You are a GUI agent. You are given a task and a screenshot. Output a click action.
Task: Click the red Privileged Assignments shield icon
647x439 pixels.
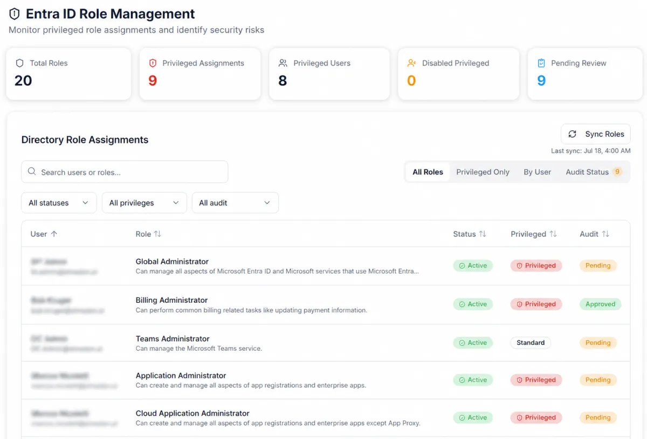click(153, 63)
